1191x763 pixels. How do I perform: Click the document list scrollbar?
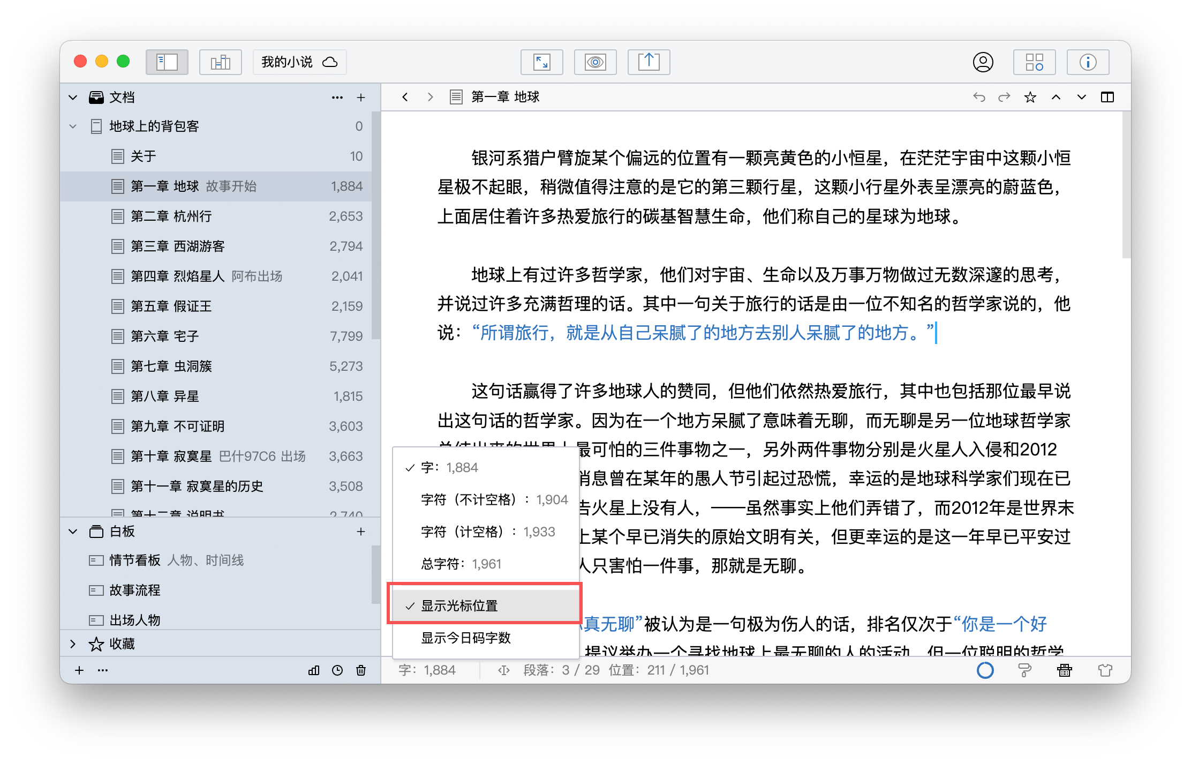pyautogui.click(x=376, y=225)
